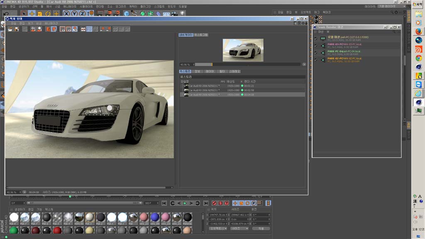This screenshot has width=425, height=239.
Task: Go to end of animation
Action: coord(206,203)
